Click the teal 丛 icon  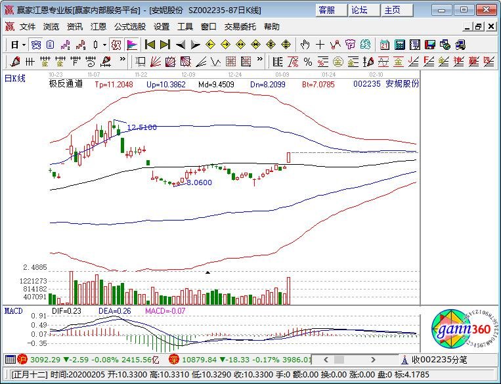click(x=365, y=45)
